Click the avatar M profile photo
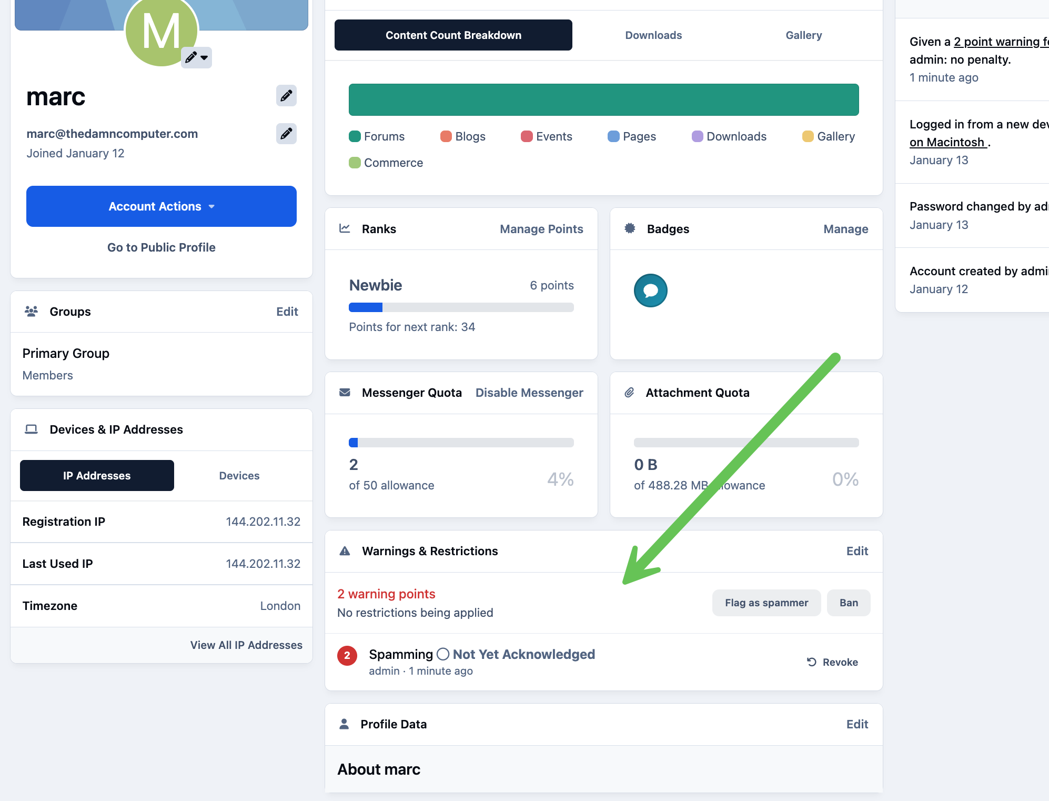 (x=162, y=32)
